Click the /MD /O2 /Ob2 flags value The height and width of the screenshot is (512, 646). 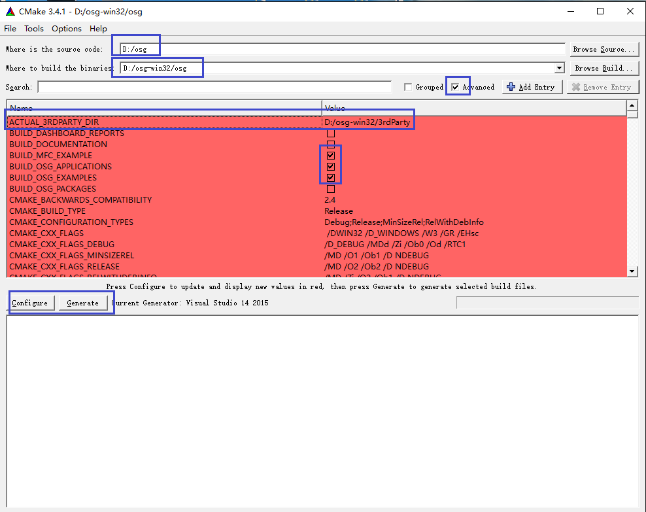pyautogui.click(x=377, y=267)
